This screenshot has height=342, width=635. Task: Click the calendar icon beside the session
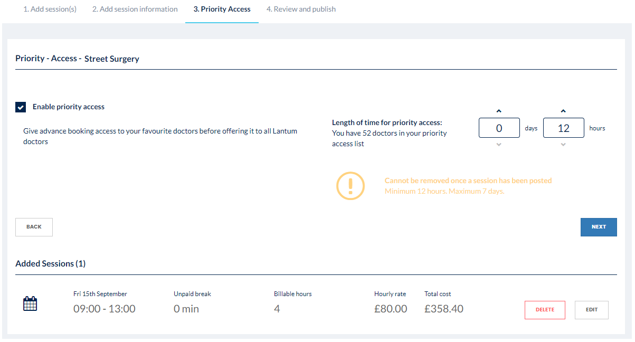coord(30,304)
